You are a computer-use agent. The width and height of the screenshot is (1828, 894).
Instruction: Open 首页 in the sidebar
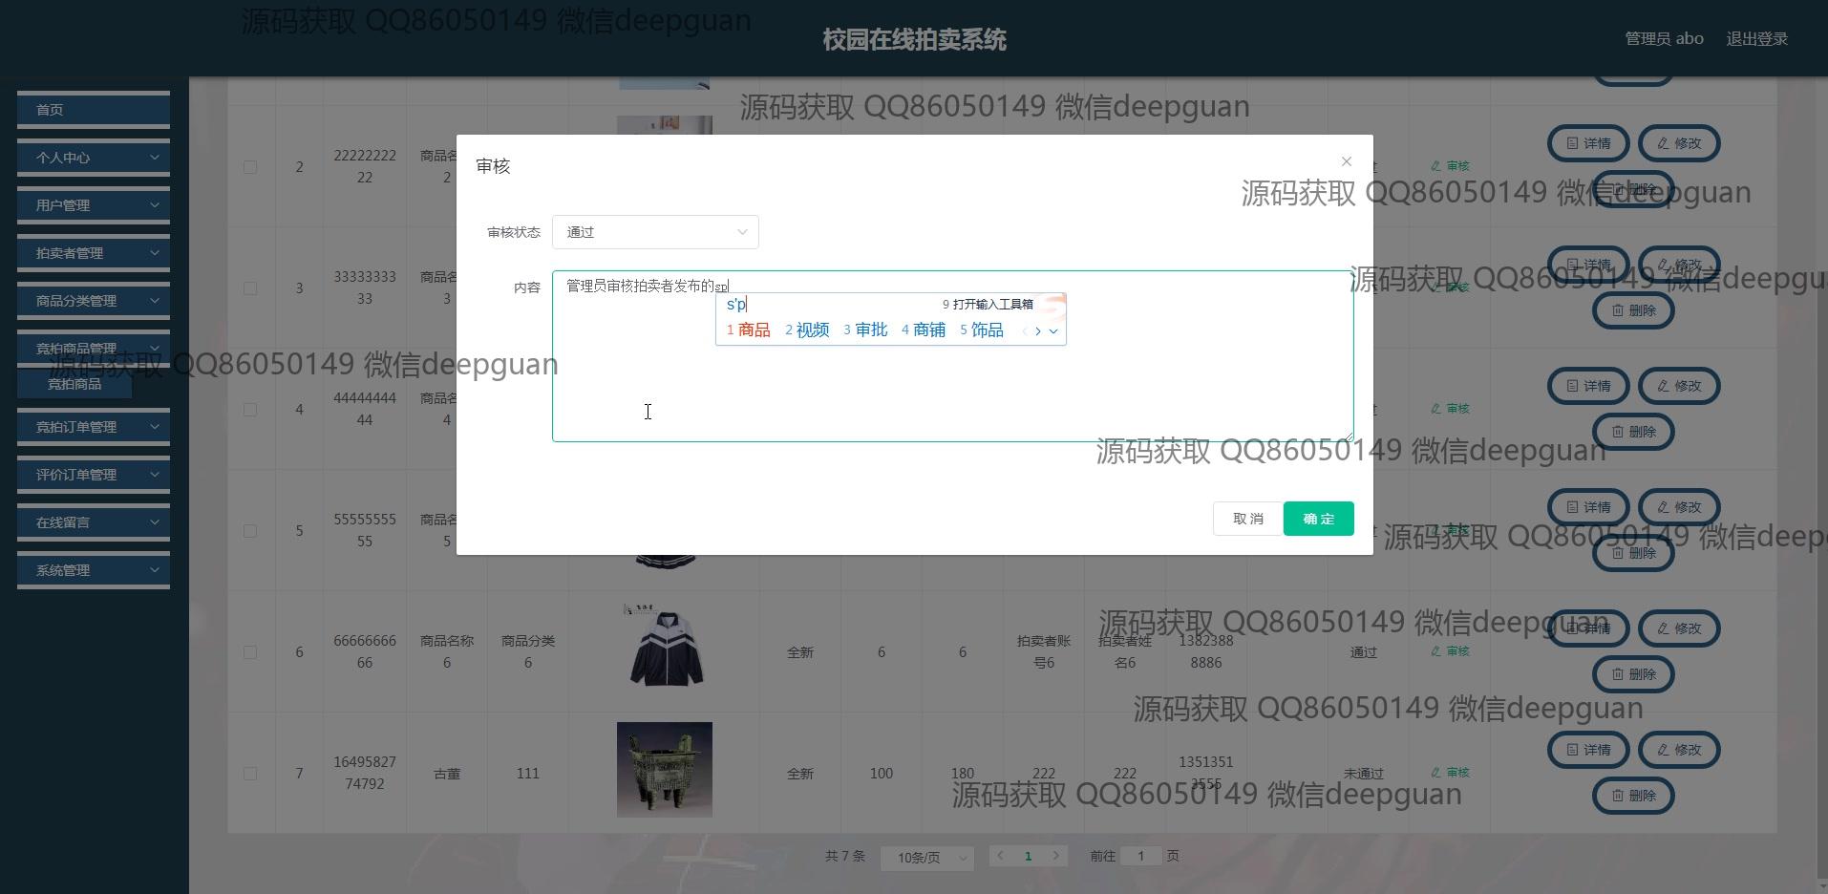(x=94, y=110)
